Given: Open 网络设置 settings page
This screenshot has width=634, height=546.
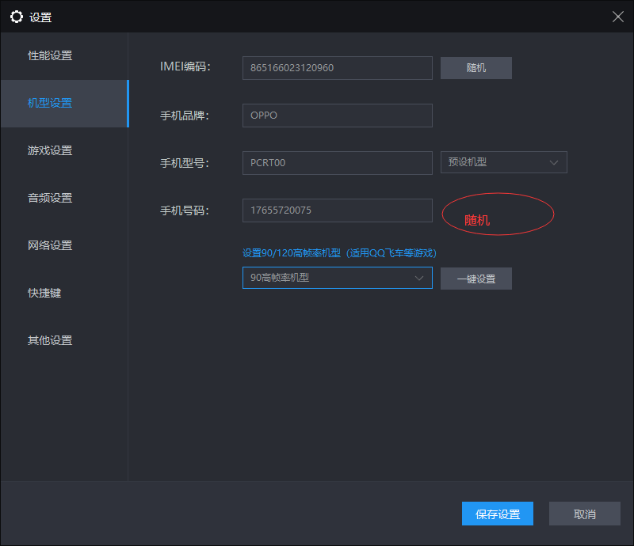Looking at the screenshot, I should (50, 245).
